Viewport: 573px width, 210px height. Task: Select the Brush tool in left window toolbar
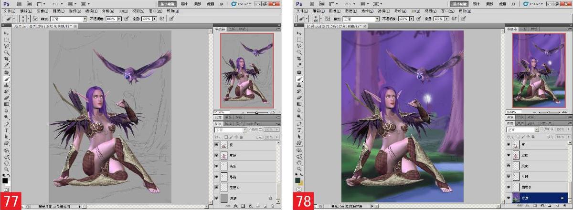pyautogui.click(x=7, y=78)
